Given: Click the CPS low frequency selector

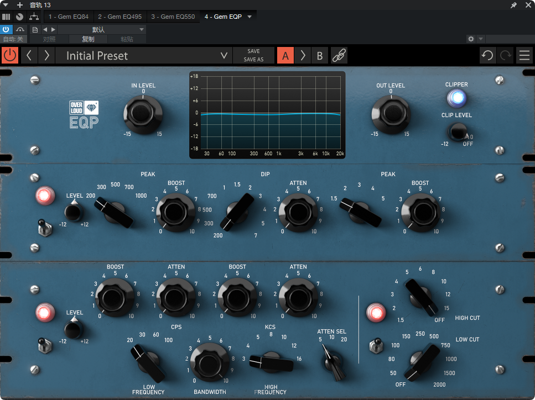Looking at the screenshot, I should click(148, 363).
